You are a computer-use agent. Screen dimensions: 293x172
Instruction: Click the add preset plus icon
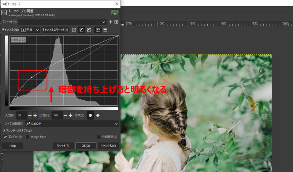[x=111, y=22]
